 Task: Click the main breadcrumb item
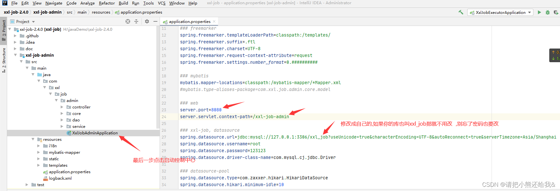tap(82, 12)
